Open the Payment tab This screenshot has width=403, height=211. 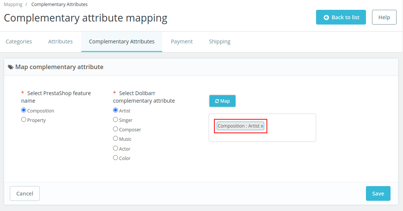point(182,42)
